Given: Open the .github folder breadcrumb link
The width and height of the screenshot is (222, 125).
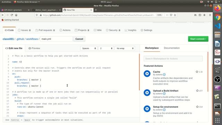Looking at the screenshot, I should click(20, 39).
